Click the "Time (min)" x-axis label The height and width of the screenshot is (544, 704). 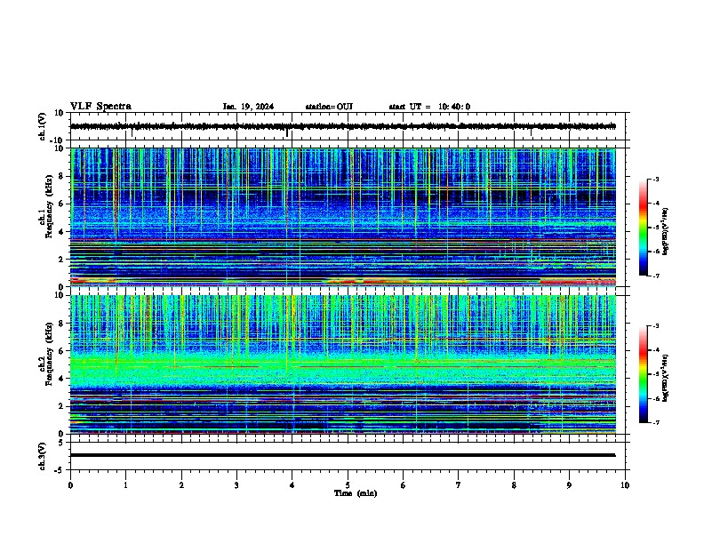coord(356,493)
